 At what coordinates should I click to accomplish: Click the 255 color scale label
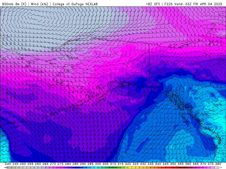(x=30, y=164)
